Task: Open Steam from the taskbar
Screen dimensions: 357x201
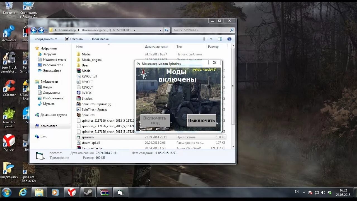Action: (88, 192)
